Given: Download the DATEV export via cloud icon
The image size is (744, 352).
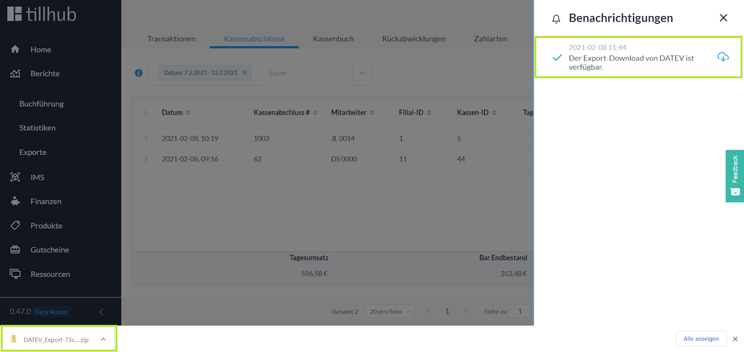Looking at the screenshot, I should point(723,57).
